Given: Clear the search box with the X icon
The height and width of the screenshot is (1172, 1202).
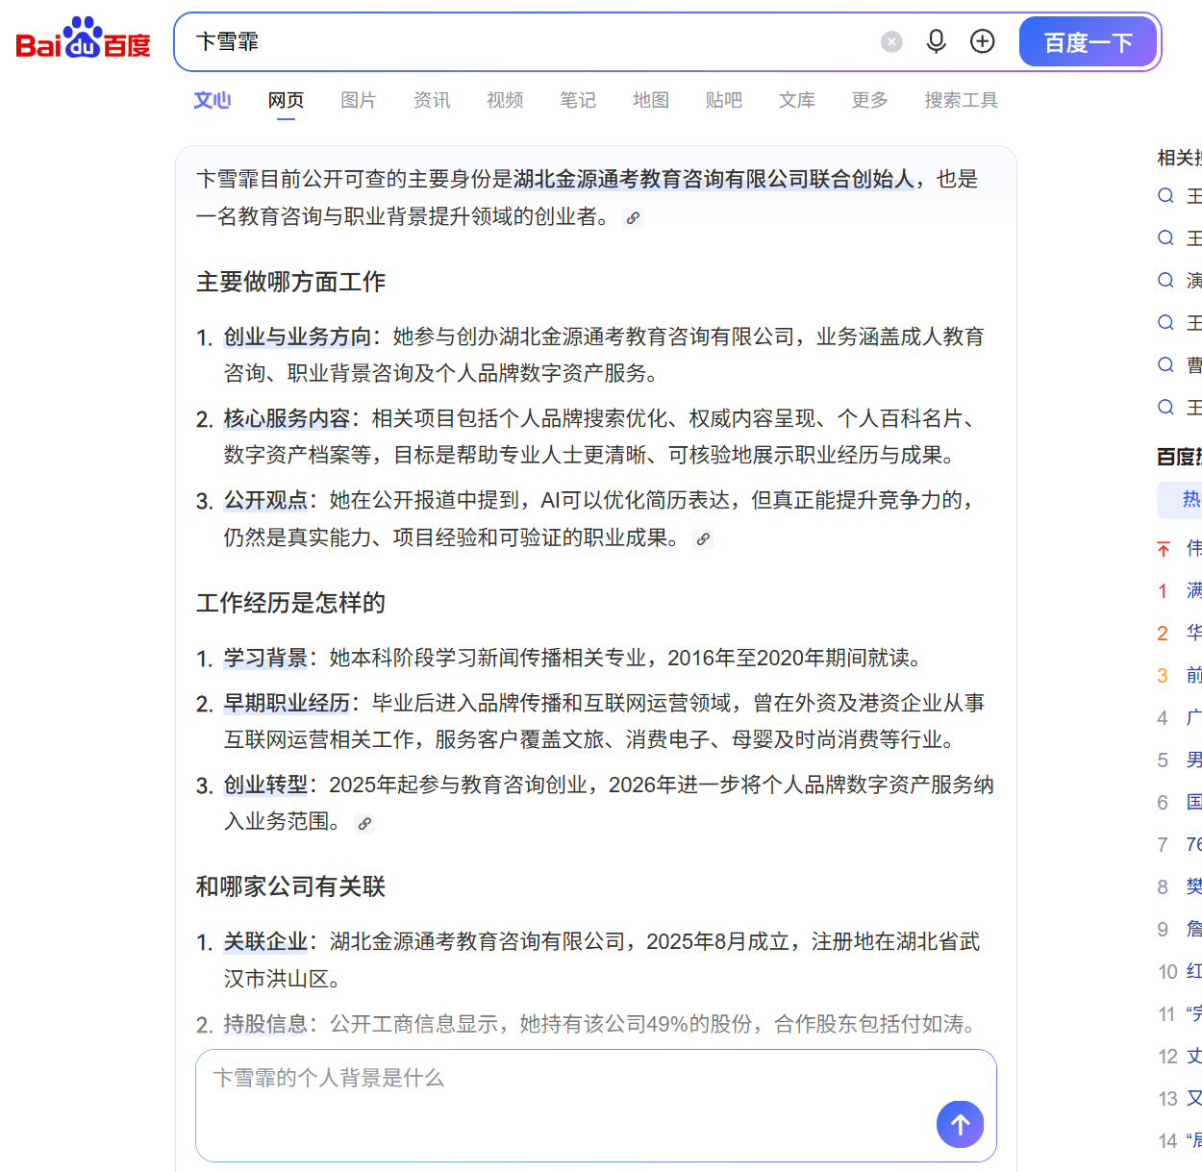Looking at the screenshot, I should click(891, 41).
